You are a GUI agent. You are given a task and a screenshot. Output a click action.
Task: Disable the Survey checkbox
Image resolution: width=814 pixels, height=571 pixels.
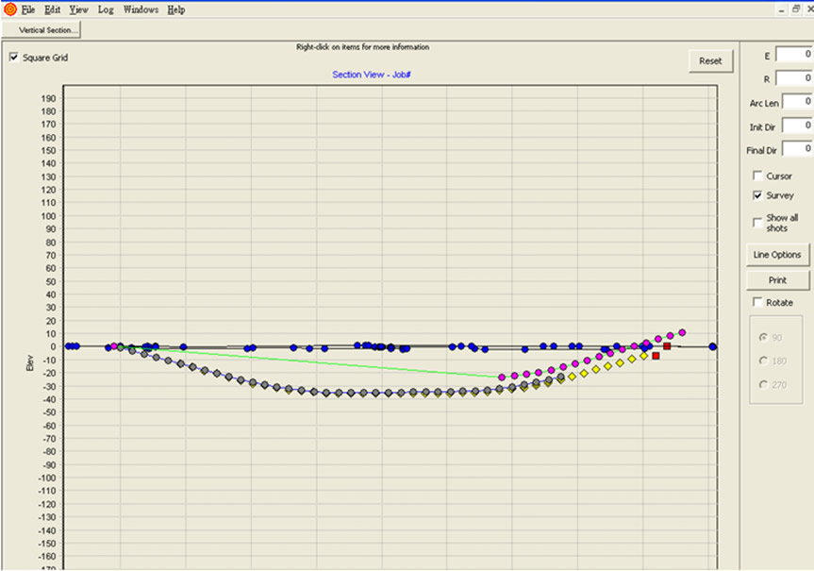click(x=757, y=195)
